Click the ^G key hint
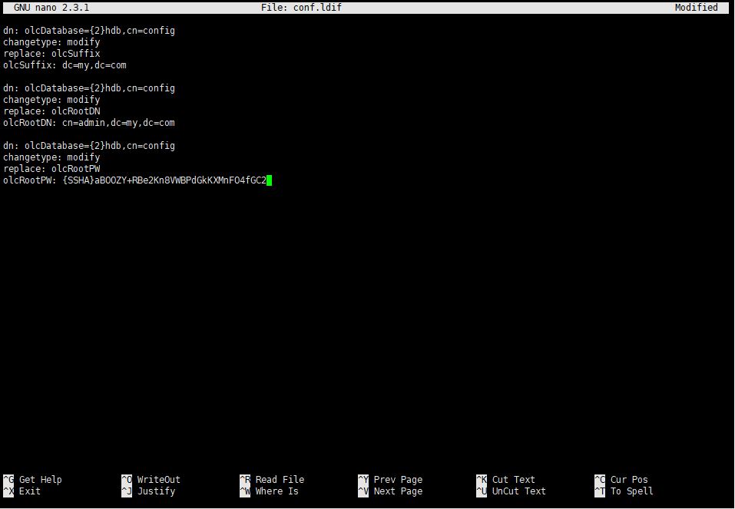735x509 pixels. 8,480
